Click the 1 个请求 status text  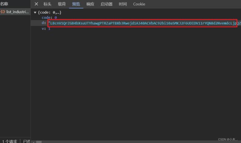[x=10, y=141]
